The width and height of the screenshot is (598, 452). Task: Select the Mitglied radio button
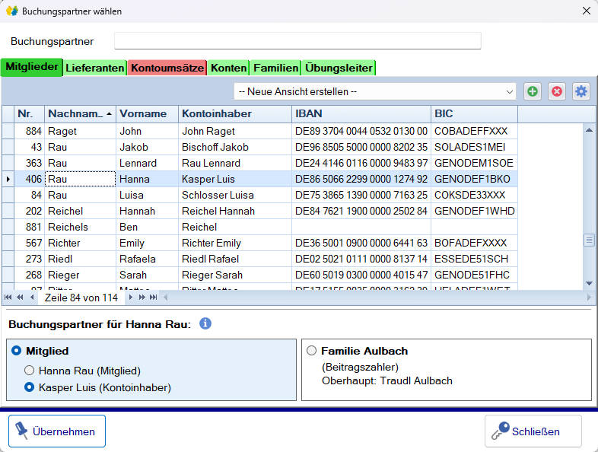tap(17, 351)
